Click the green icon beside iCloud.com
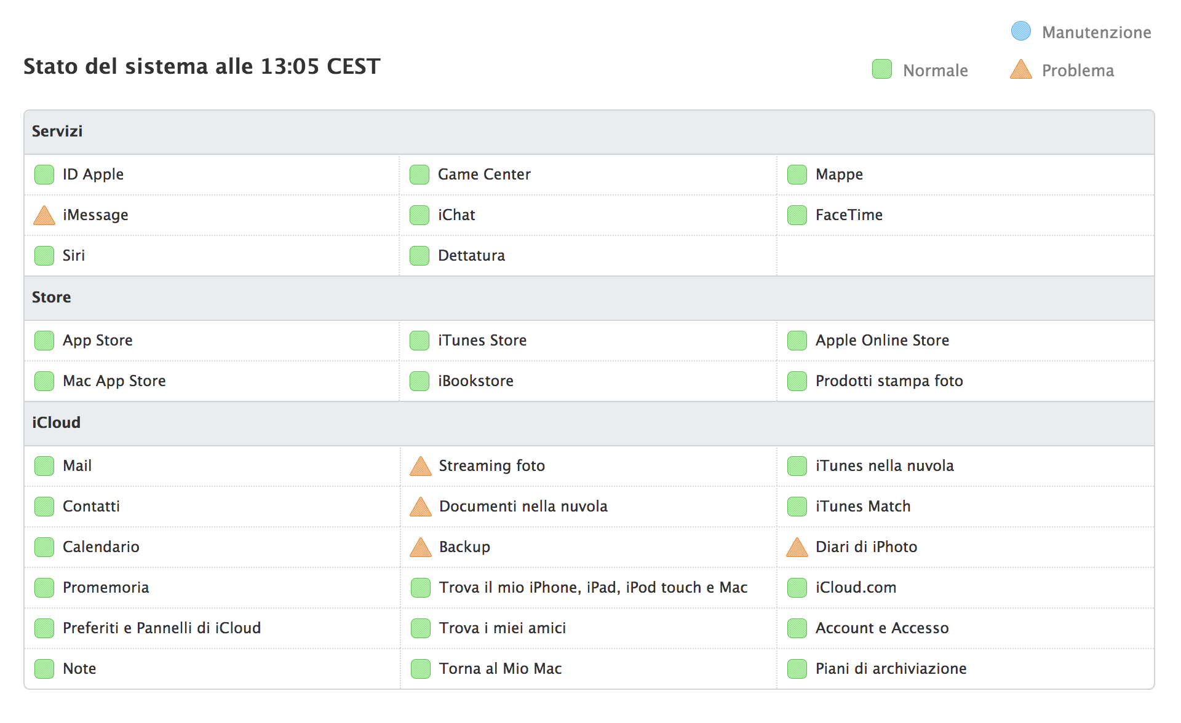Viewport: 1181px width, 723px height. (797, 588)
